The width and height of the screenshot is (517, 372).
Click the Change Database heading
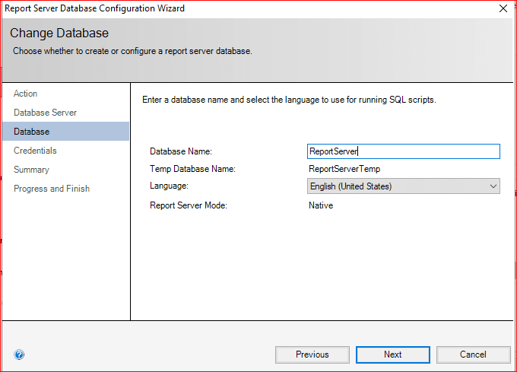pos(59,33)
